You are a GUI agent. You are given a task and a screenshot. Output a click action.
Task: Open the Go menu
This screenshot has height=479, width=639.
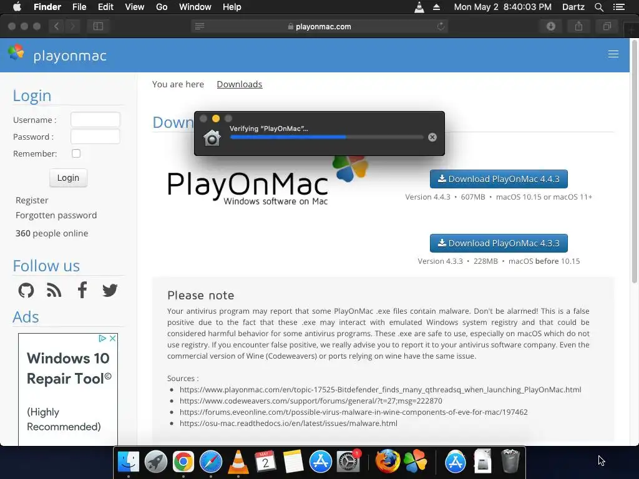coord(162,7)
